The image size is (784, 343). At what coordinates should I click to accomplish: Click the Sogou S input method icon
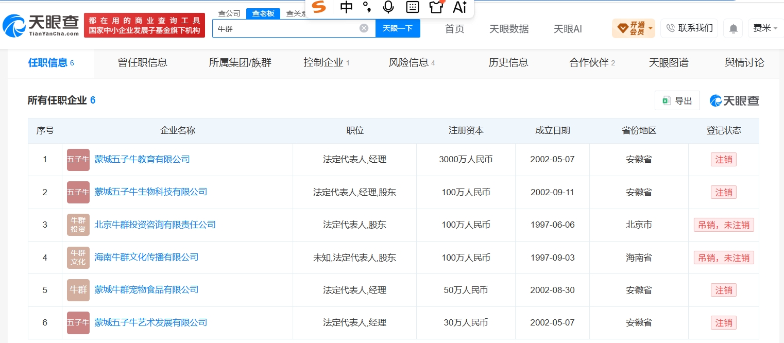tap(319, 7)
